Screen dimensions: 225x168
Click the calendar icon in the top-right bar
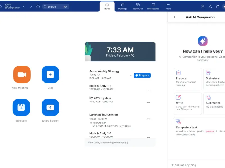click(x=218, y=6)
